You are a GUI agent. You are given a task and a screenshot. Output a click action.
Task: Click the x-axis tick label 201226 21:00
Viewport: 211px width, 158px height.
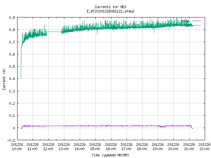tap(189, 147)
